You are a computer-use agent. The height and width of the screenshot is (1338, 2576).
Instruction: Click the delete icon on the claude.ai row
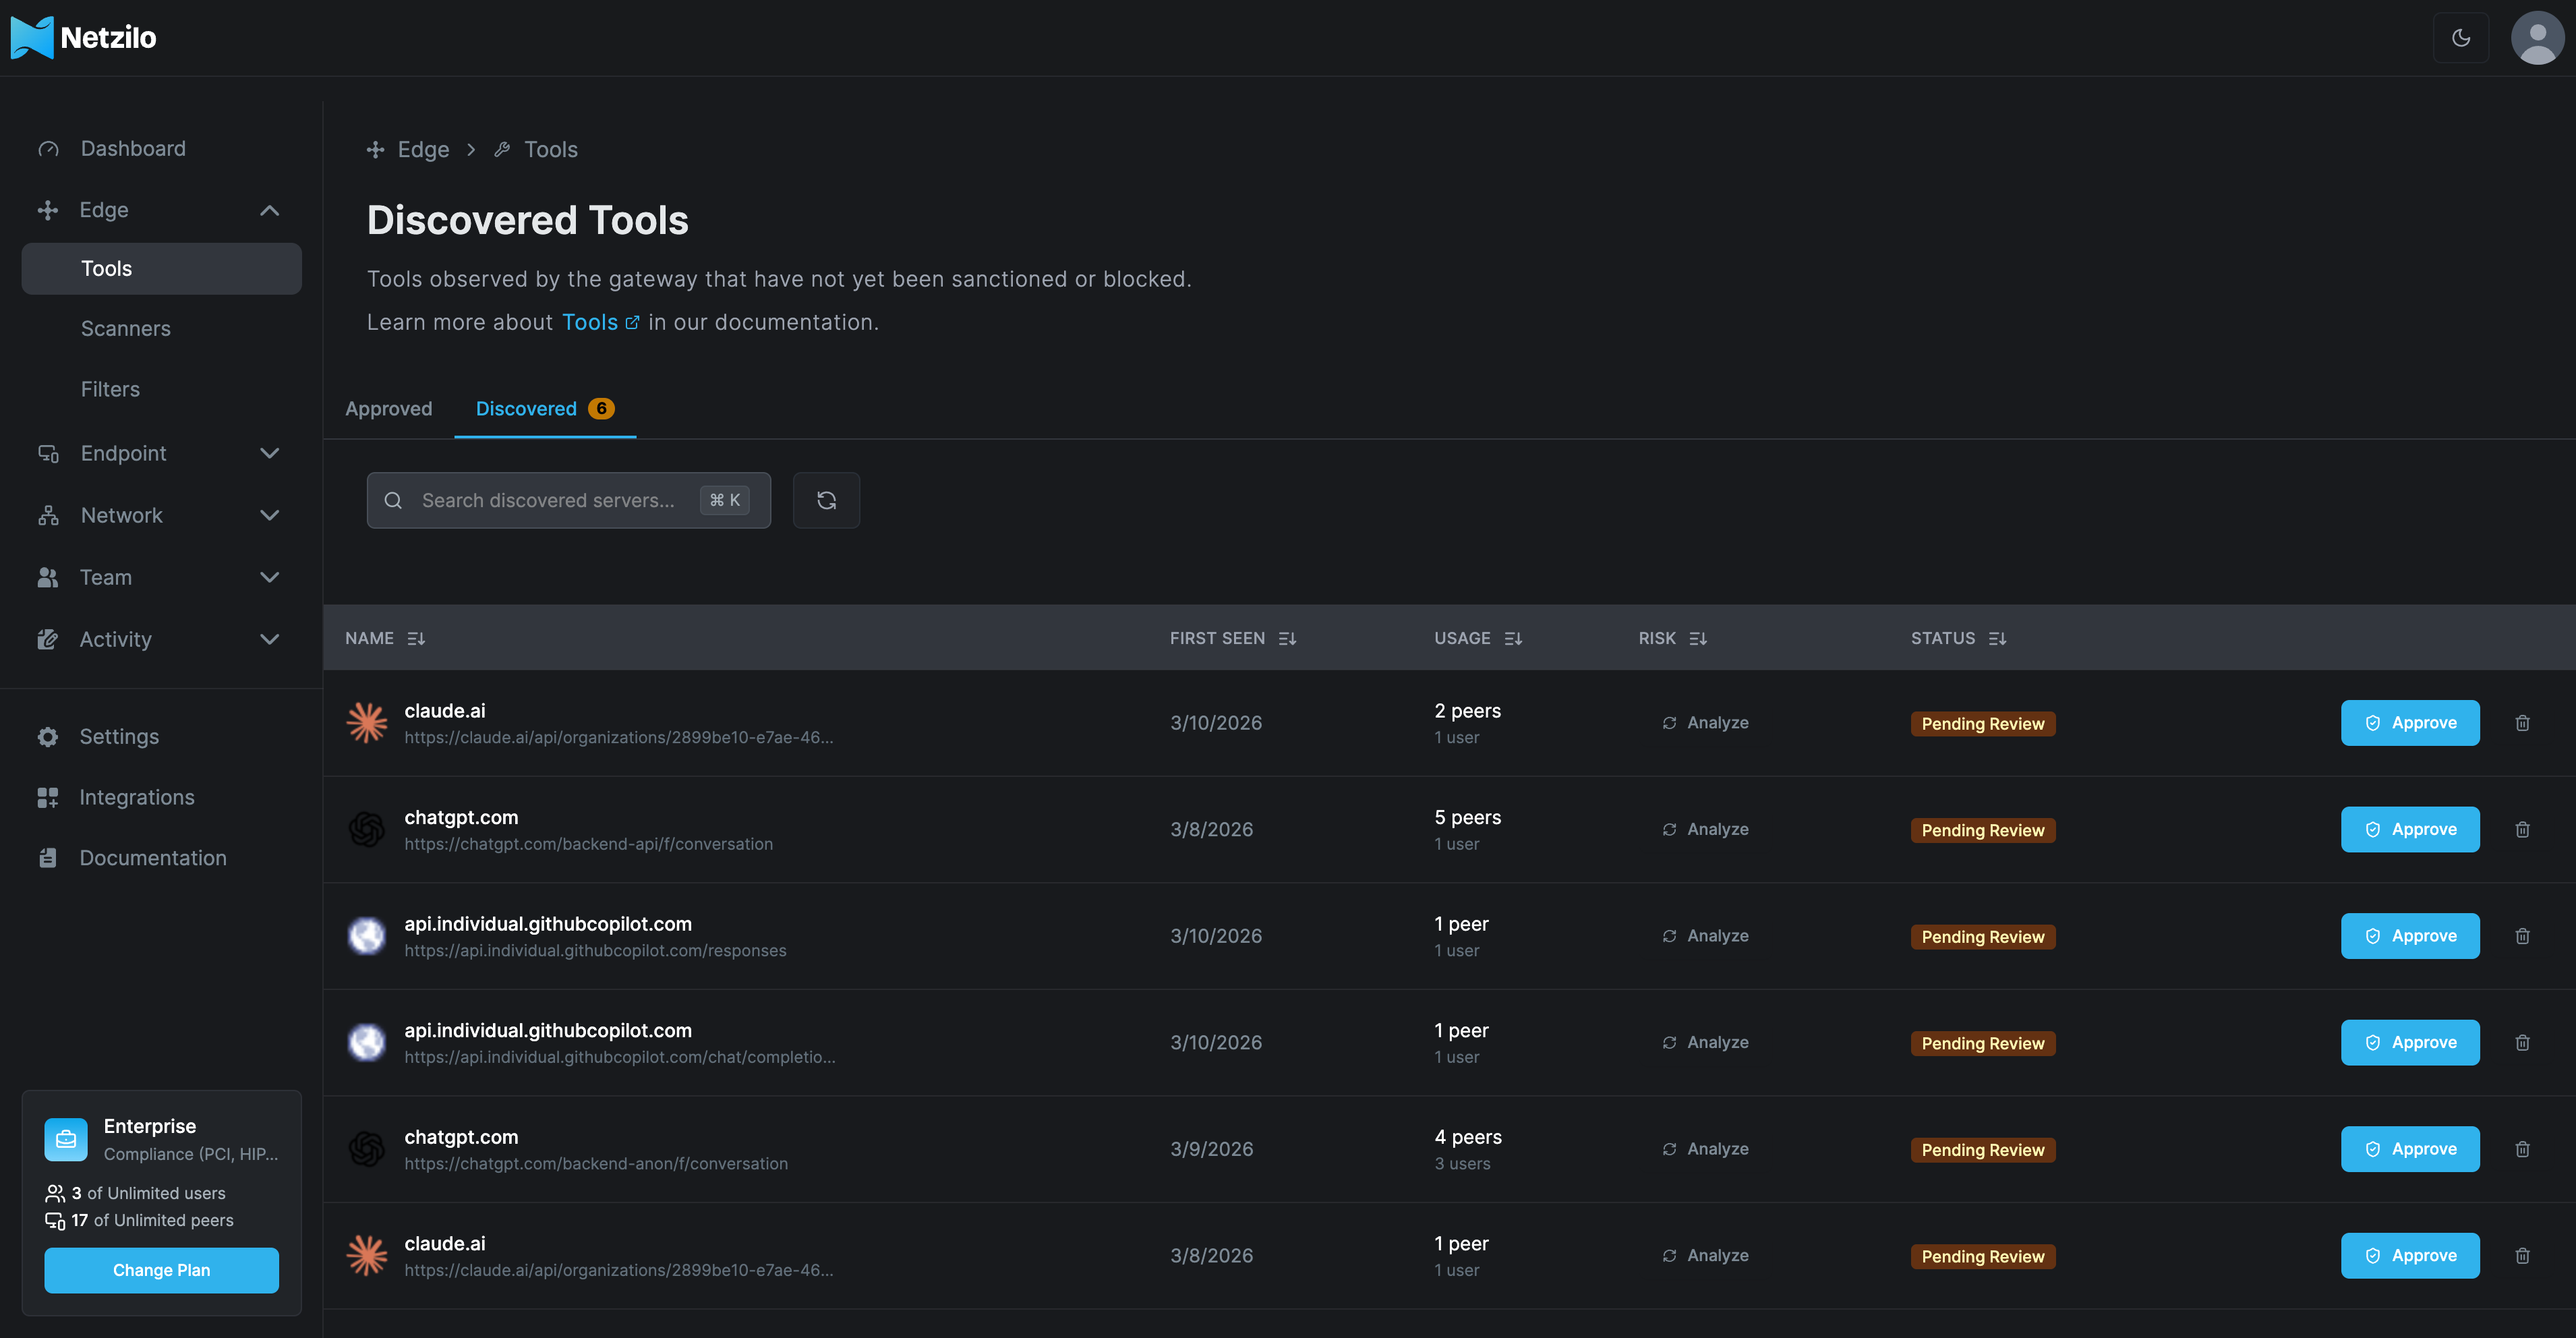point(2522,722)
